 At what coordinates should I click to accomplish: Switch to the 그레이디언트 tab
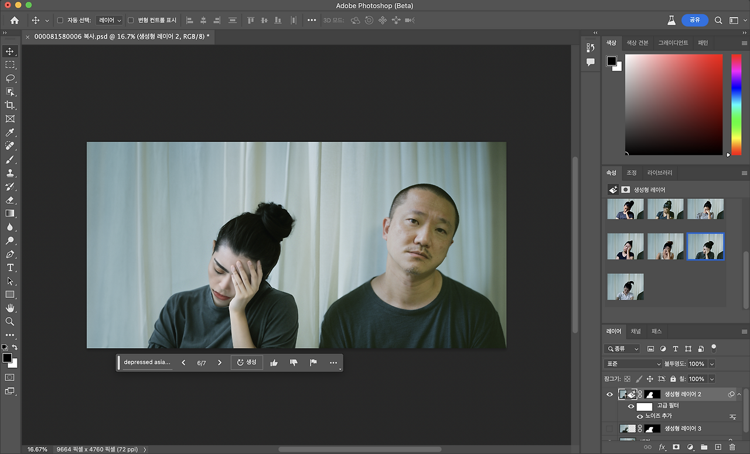click(673, 43)
